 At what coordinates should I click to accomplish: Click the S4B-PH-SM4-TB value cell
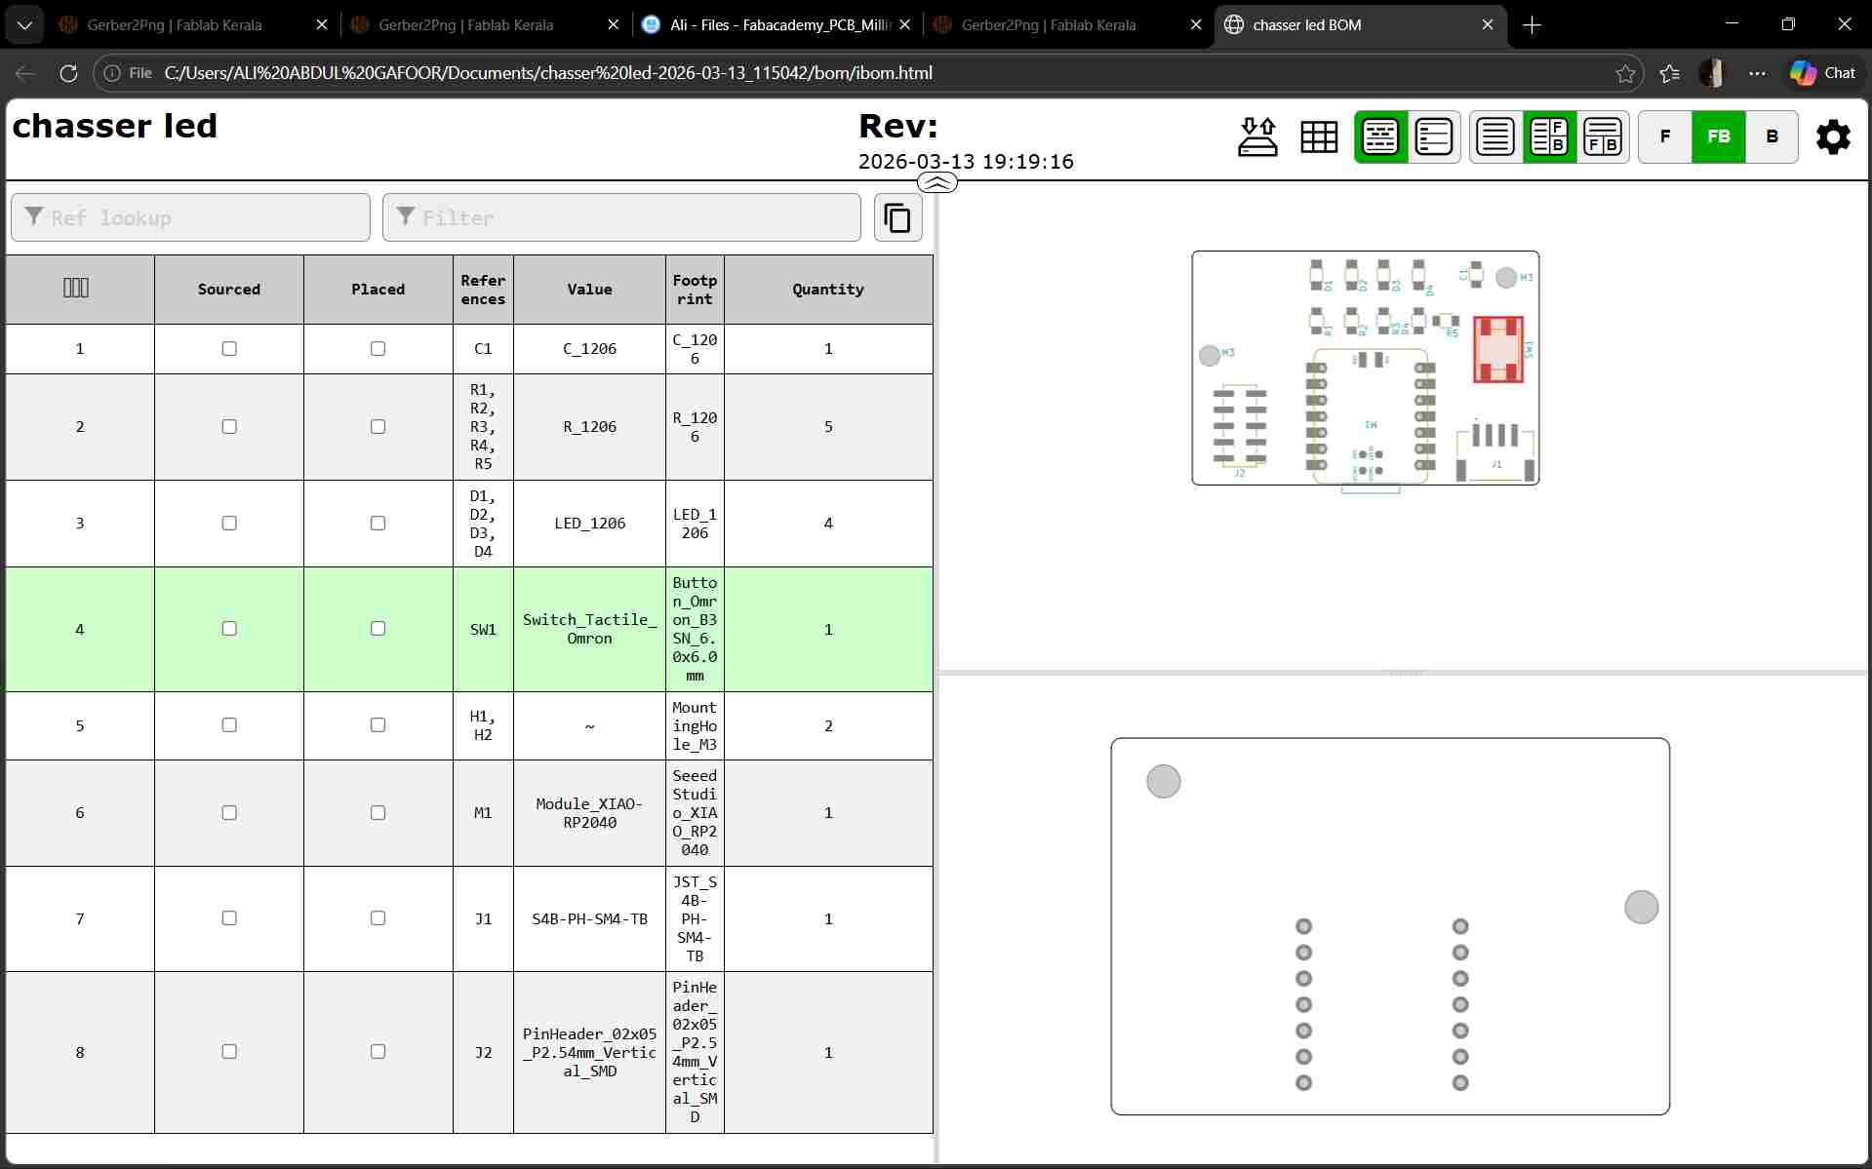click(589, 918)
